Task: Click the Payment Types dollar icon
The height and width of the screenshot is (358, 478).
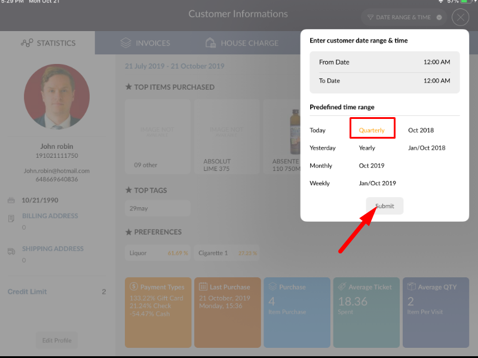Action: [134, 287]
